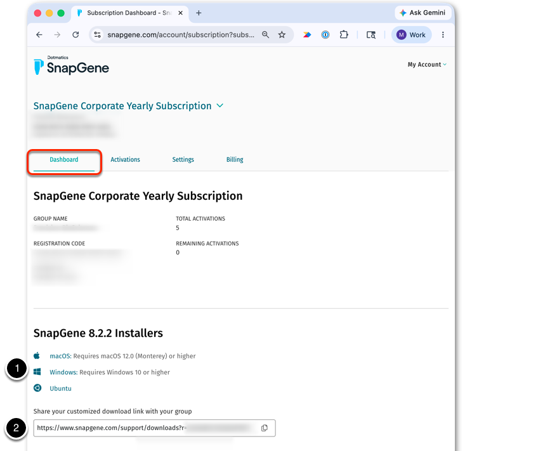Screen dimensions: 557x451
Task: Go back using the browser back arrow
Action: coord(39,35)
